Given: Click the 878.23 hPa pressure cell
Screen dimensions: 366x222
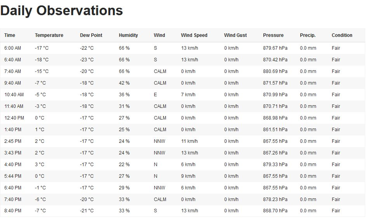Looking at the screenshot, I should pyautogui.click(x=275, y=200).
